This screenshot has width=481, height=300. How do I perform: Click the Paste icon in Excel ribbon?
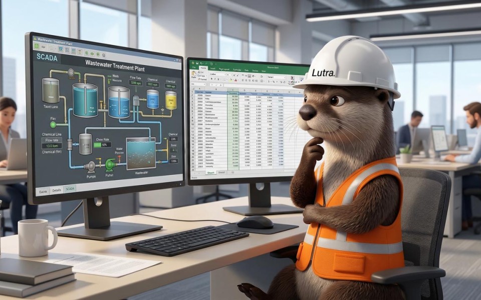pos(194,76)
